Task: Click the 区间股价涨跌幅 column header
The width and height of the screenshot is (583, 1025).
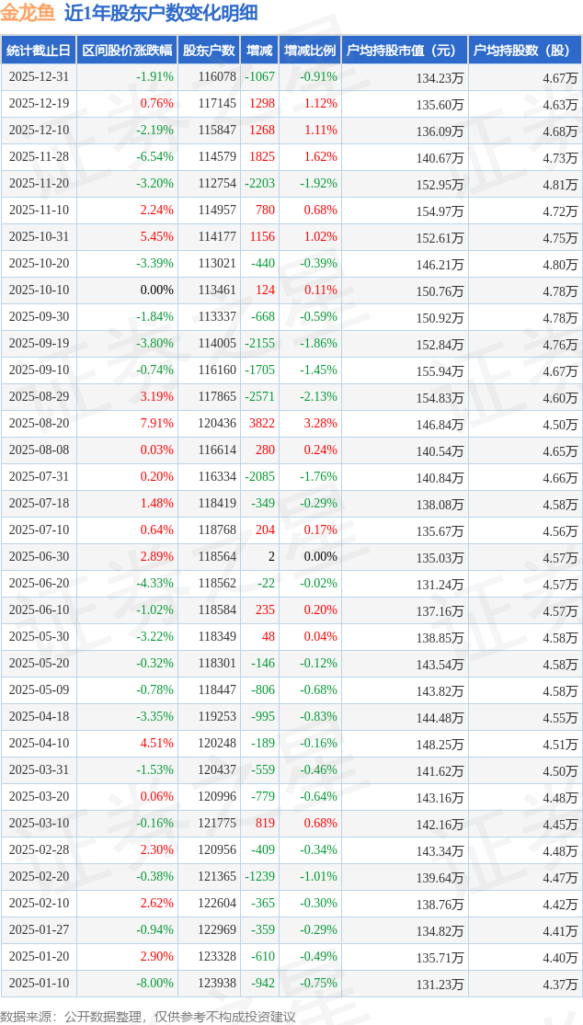Action: coord(126,51)
